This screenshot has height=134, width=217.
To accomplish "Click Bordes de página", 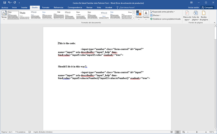I will (x=204, y=16).
